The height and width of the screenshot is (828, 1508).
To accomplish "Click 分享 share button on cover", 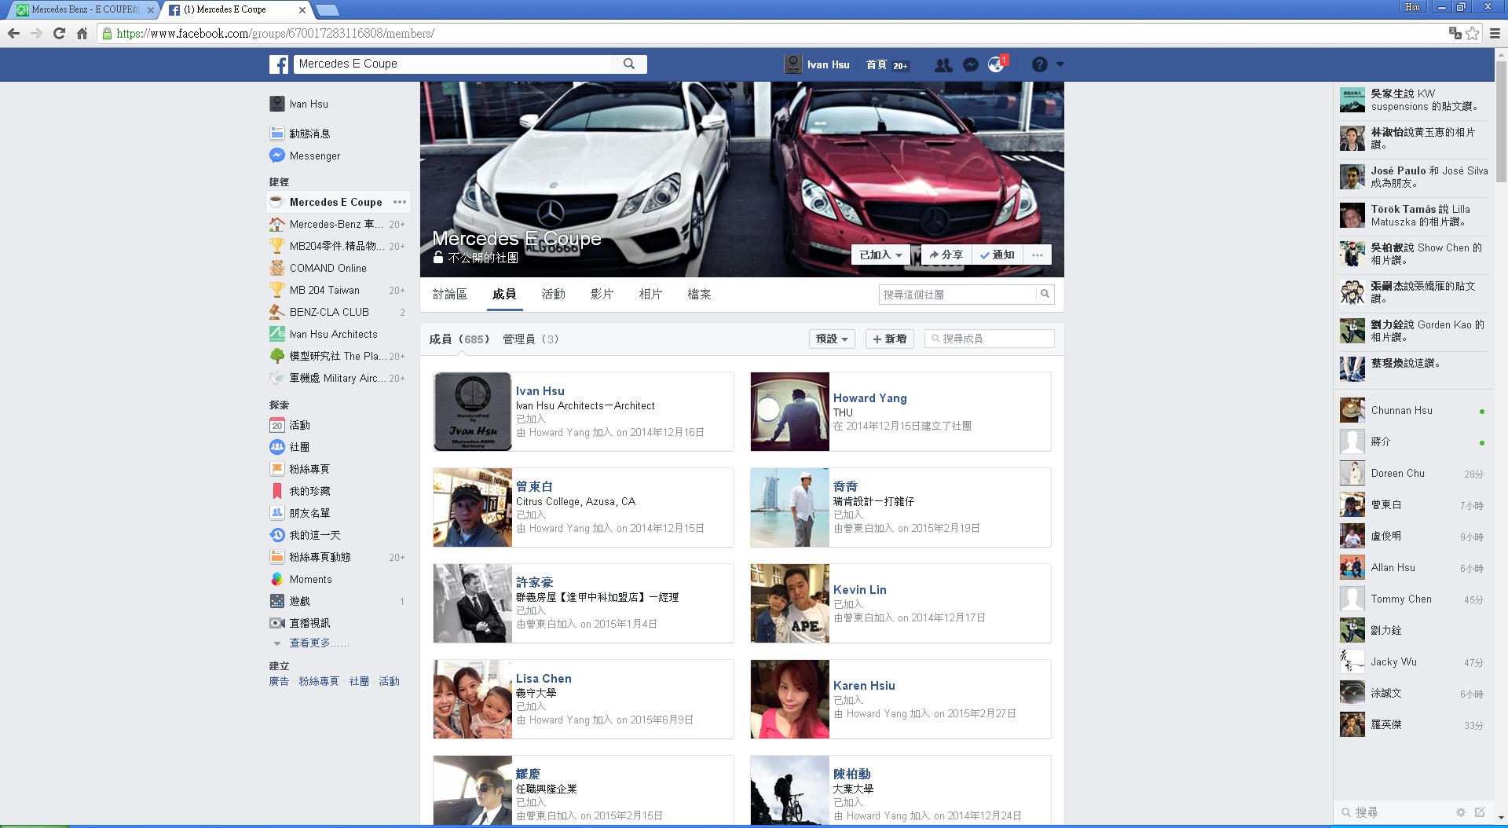I will [946, 255].
